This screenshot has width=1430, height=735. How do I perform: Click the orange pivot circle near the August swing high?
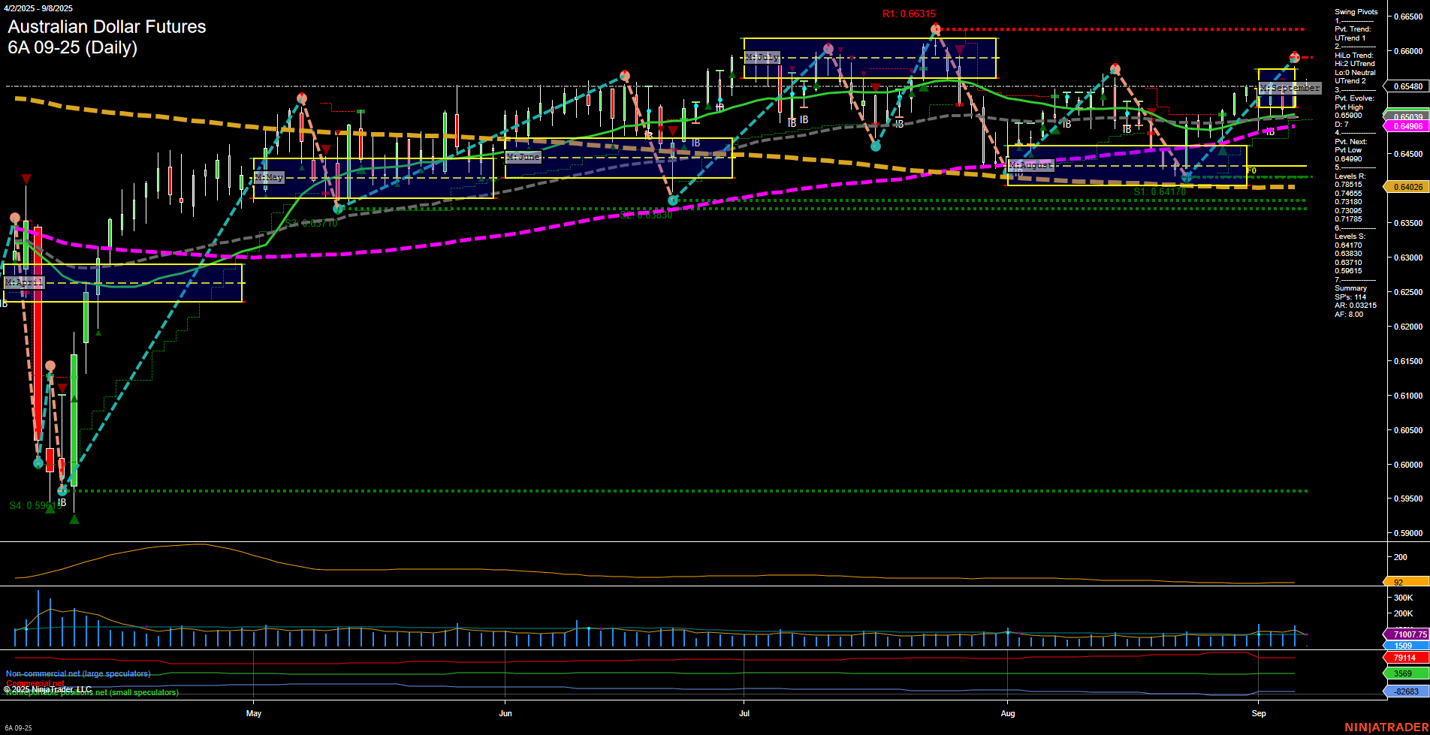pos(1115,68)
